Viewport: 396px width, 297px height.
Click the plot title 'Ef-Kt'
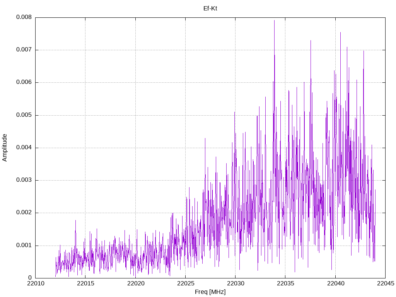tap(210, 9)
